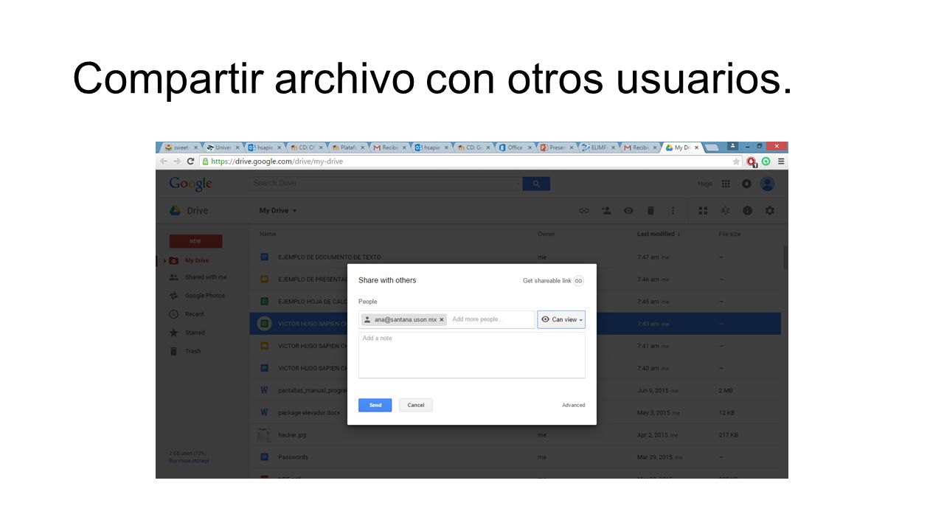Screen dimensions: 944x531
Task: Click the Chrome address bar
Action: (x=469, y=162)
